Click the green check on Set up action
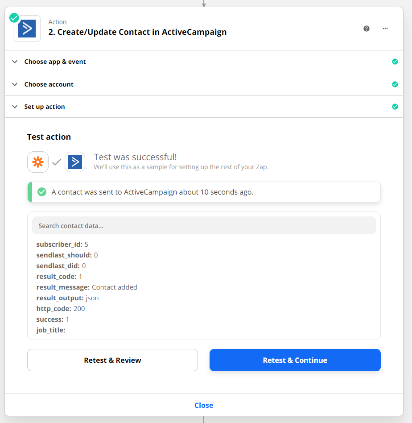 point(395,107)
